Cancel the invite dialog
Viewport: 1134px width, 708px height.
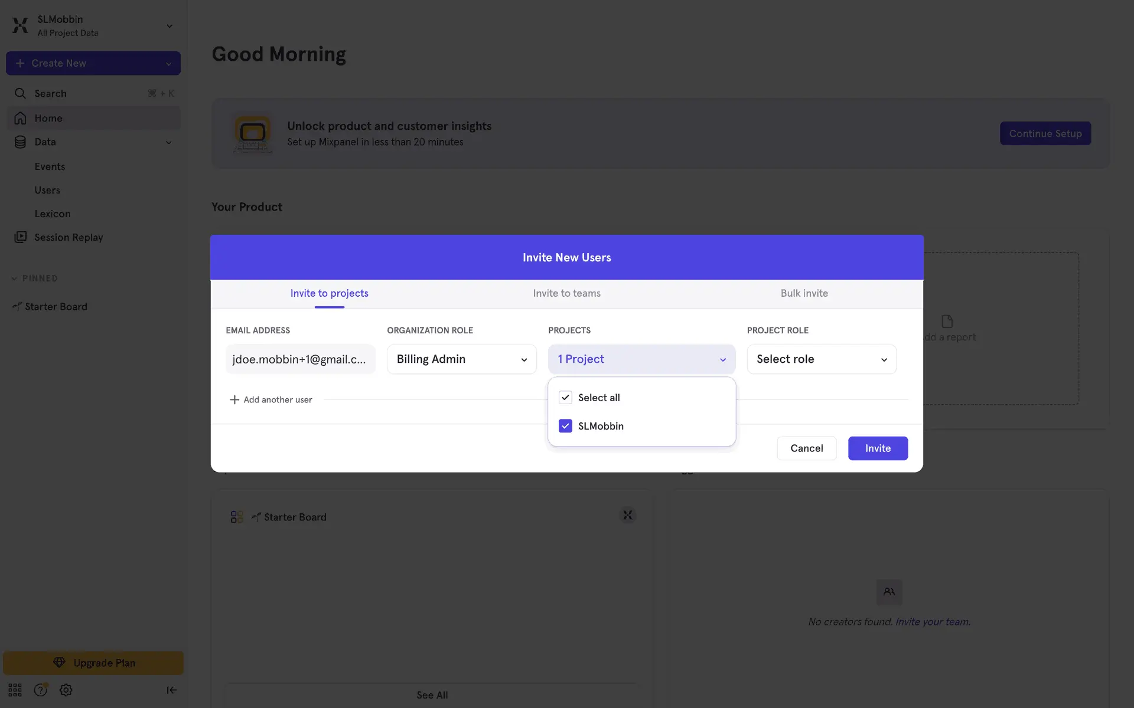(806, 448)
